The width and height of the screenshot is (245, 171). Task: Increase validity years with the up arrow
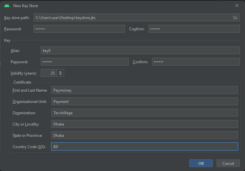[x=61, y=71]
